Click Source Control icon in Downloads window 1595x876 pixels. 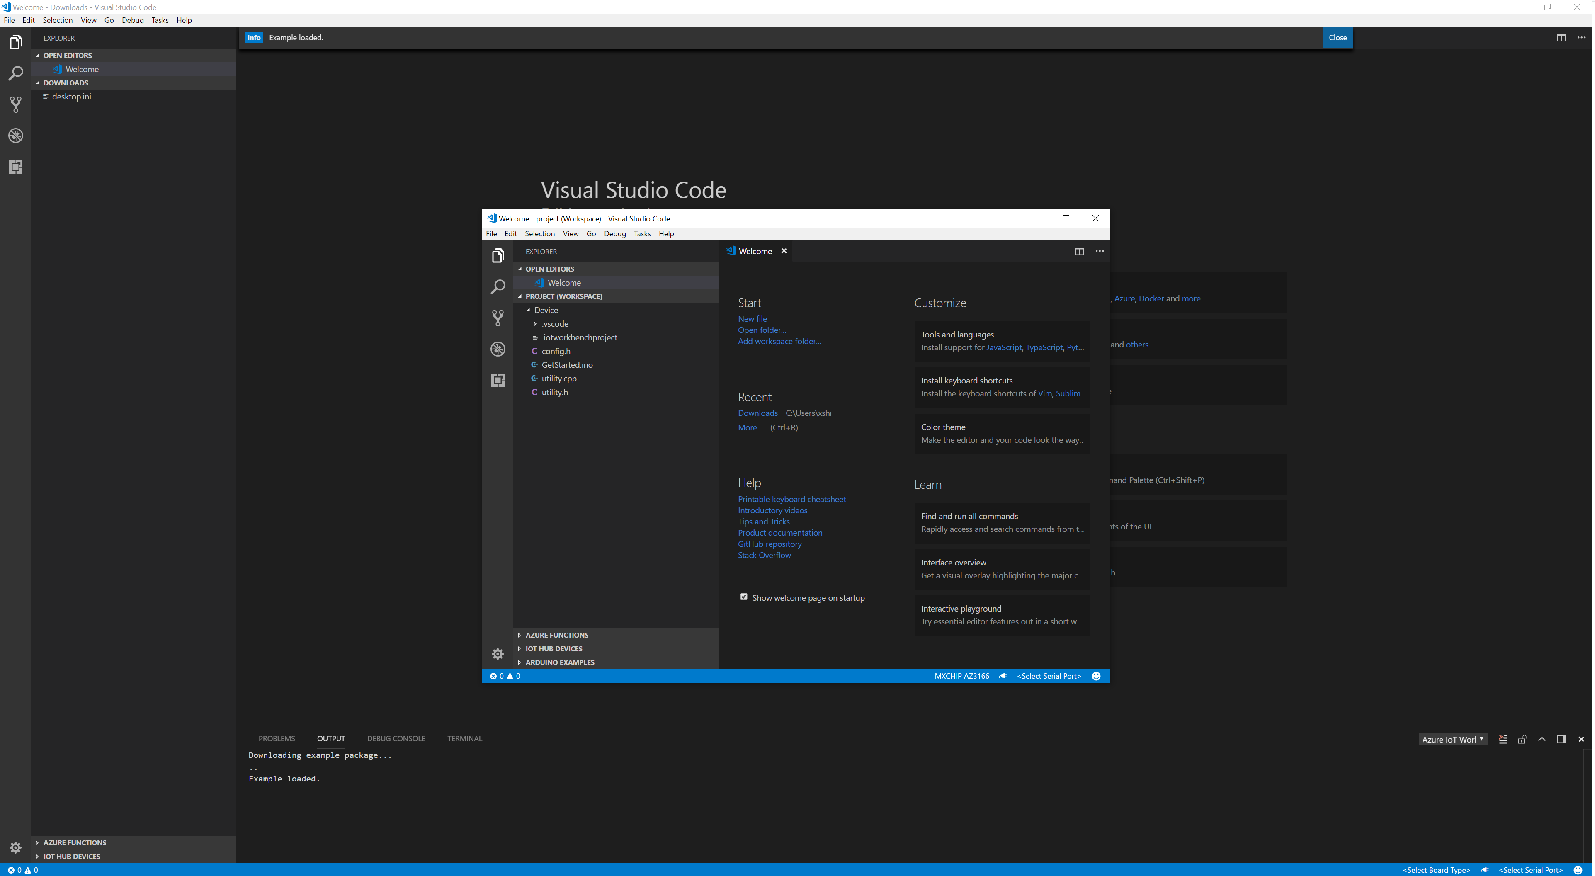point(16,104)
